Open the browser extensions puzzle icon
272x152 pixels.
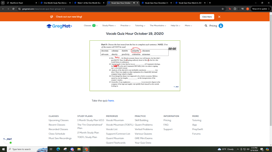click(235, 9)
